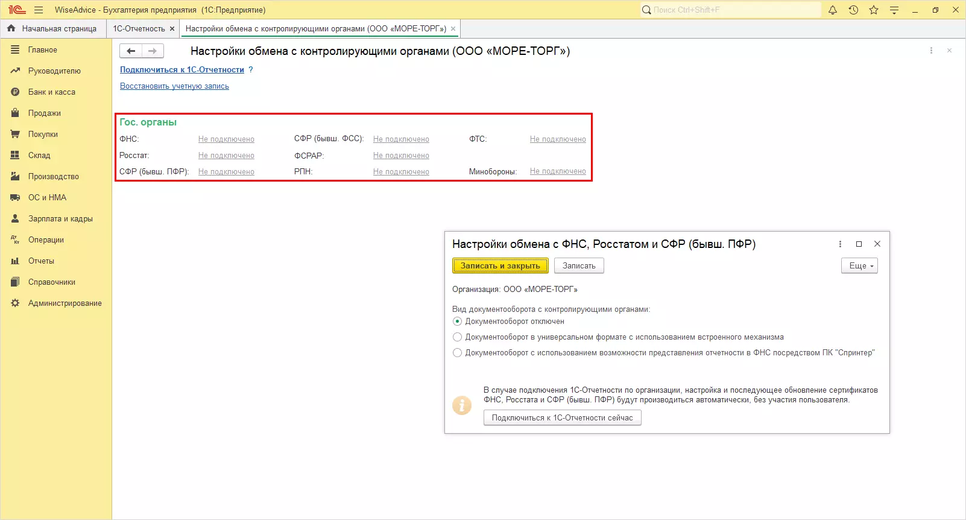
Task: Close the ФНС settings dialog
Action: pyautogui.click(x=877, y=244)
